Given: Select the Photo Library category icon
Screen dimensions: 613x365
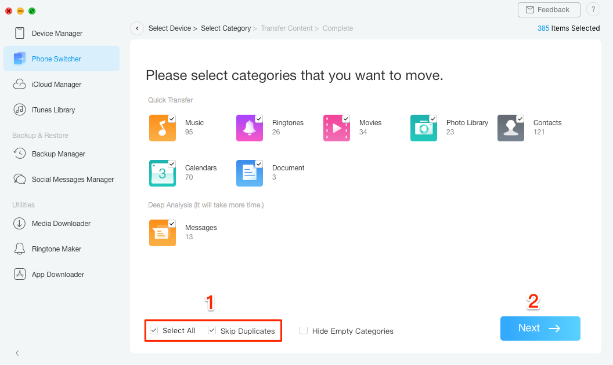Looking at the screenshot, I should coord(424,128).
